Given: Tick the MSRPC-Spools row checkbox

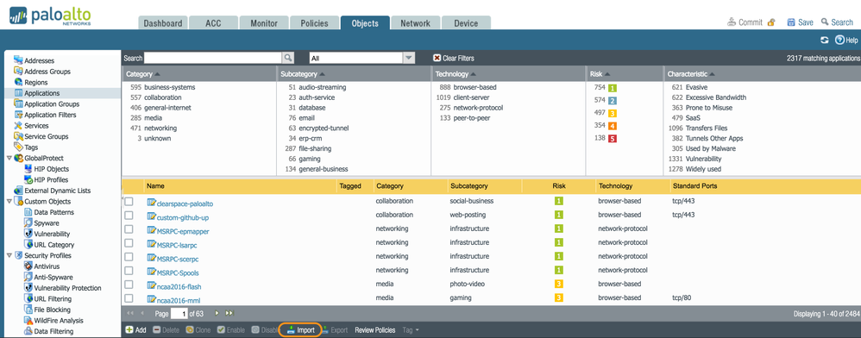Looking at the screenshot, I should pos(129,271).
